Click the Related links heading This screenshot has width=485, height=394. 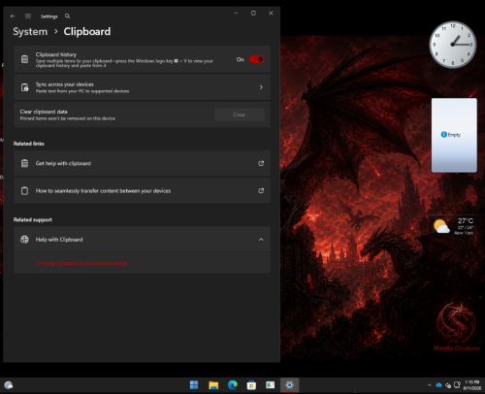[29, 144]
